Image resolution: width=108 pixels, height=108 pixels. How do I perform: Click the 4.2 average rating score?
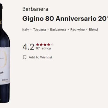28,47
